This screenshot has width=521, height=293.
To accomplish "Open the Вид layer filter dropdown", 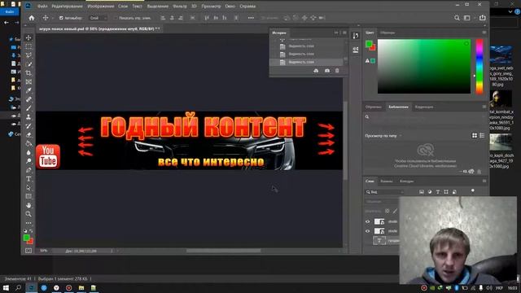I will [x=385, y=192].
